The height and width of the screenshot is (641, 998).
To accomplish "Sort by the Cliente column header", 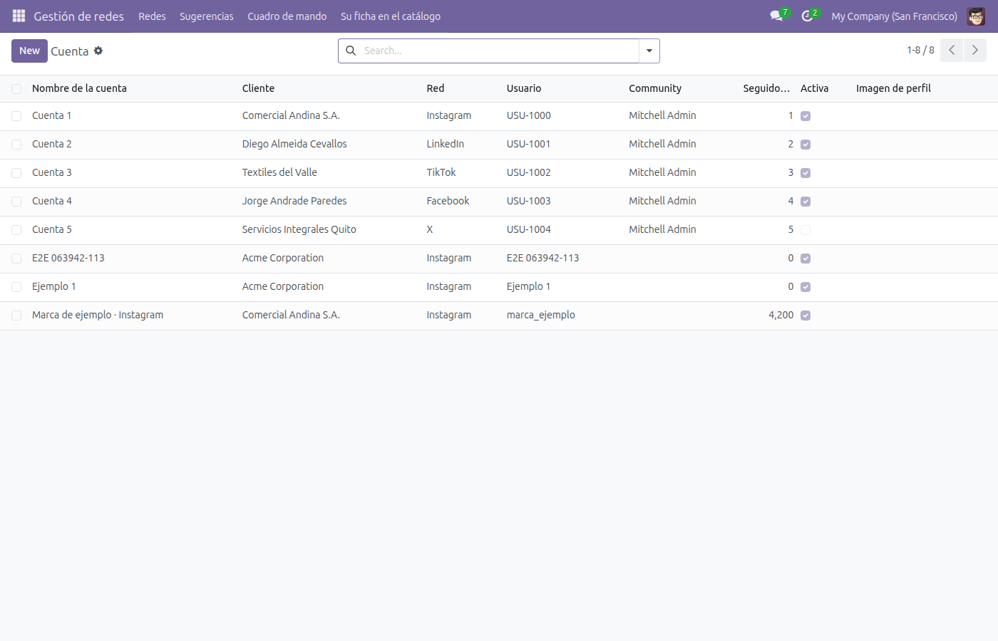I will pos(258,88).
